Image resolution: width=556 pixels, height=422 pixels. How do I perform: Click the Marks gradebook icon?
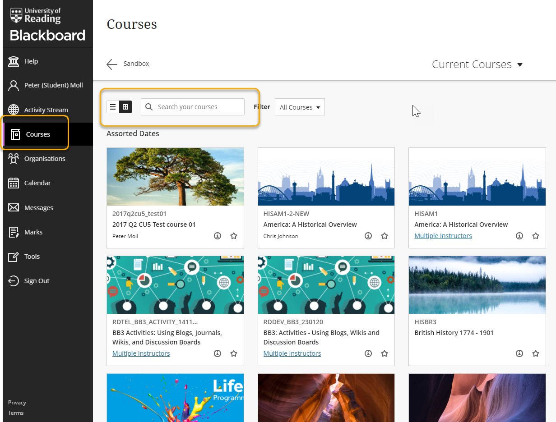coord(14,232)
